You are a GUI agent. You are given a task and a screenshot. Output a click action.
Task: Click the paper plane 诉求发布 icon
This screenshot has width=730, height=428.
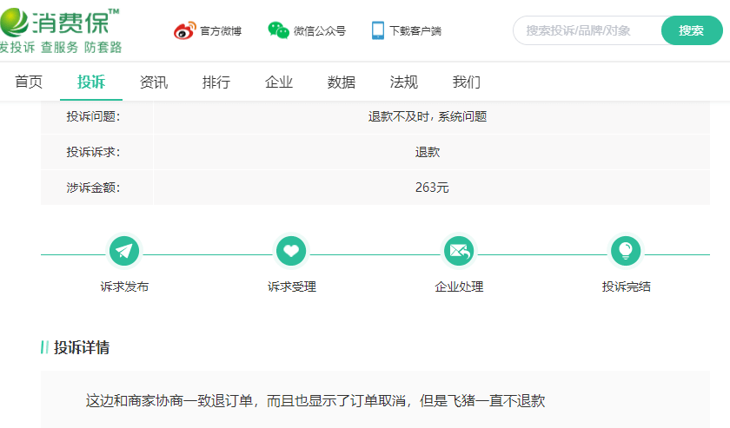[x=124, y=251]
